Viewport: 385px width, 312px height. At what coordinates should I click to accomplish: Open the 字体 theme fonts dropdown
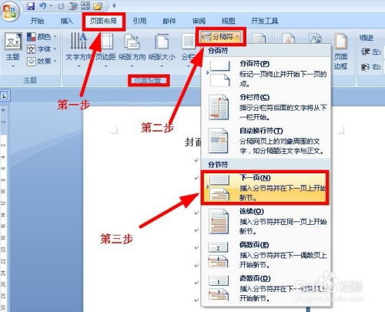(x=42, y=49)
